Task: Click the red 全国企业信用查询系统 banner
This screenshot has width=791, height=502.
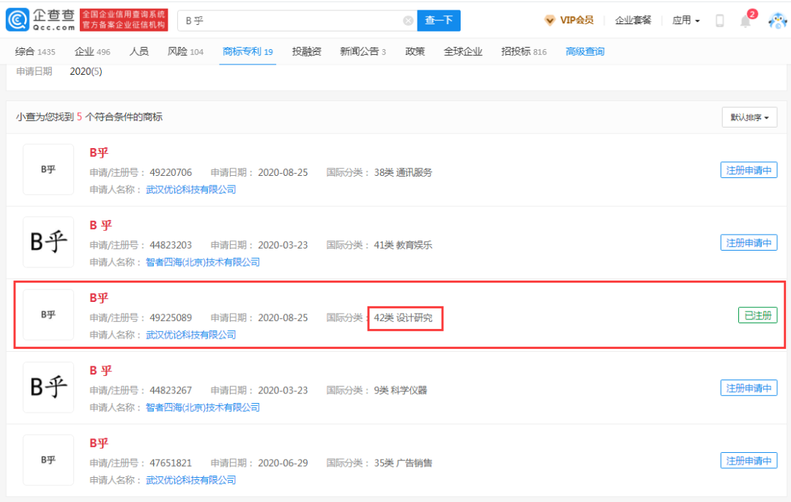Action: pyautogui.click(x=124, y=21)
